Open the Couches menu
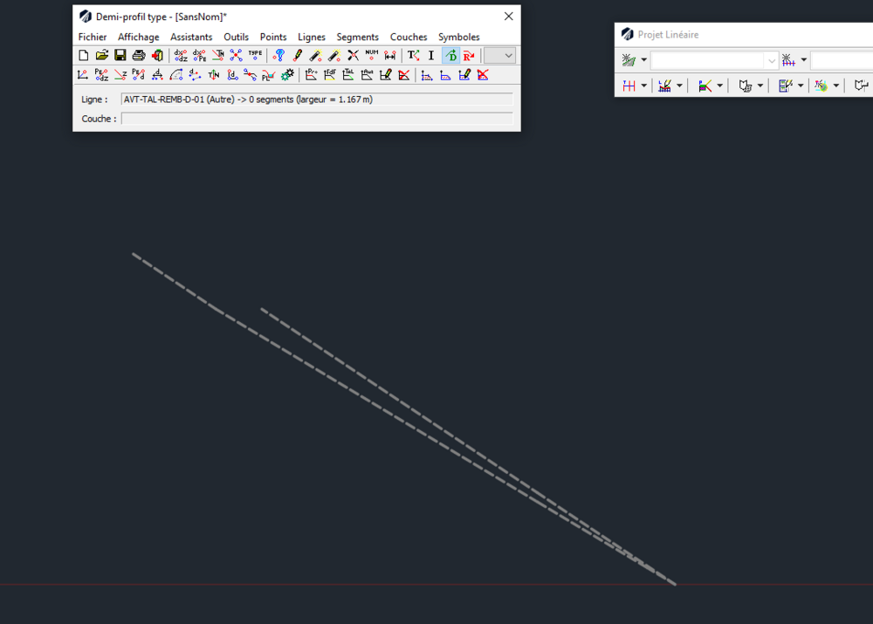873x624 pixels. (409, 37)
